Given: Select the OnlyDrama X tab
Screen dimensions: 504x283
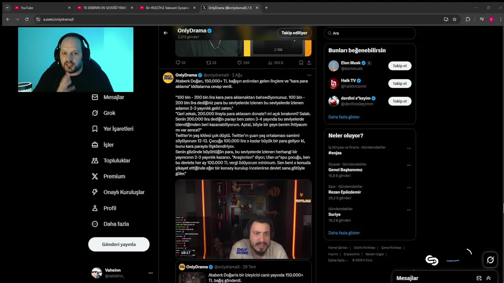Looking at the screenshot, I should [x=230, y=7].
